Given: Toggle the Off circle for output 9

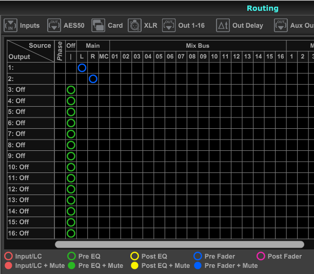Looking at the screenshot, I should (x=71, y=156).
